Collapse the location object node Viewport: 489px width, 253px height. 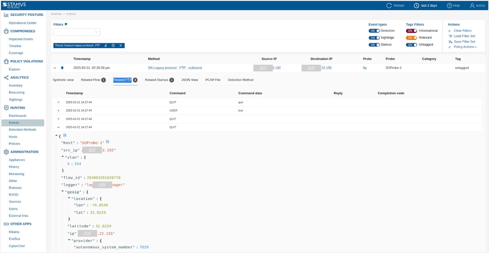click(x=69, y=198)
